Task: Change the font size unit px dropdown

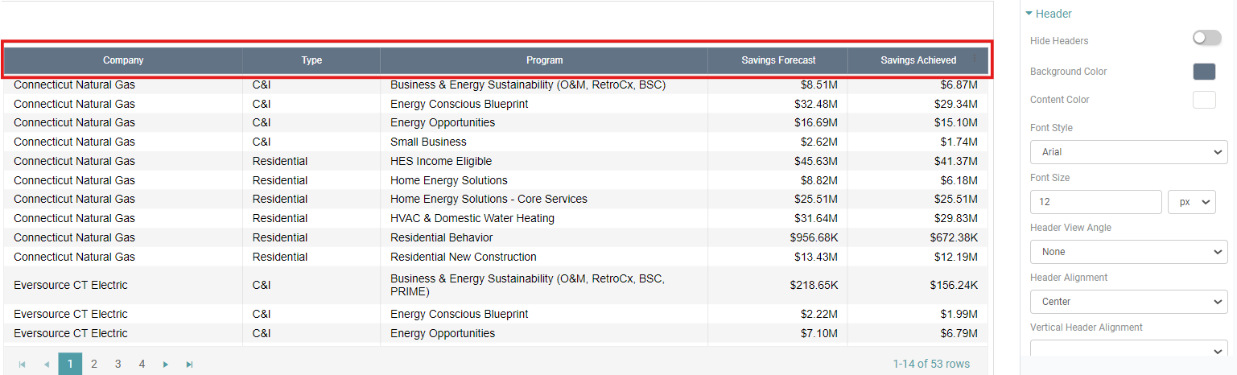Action: (x=1191, y=202)
